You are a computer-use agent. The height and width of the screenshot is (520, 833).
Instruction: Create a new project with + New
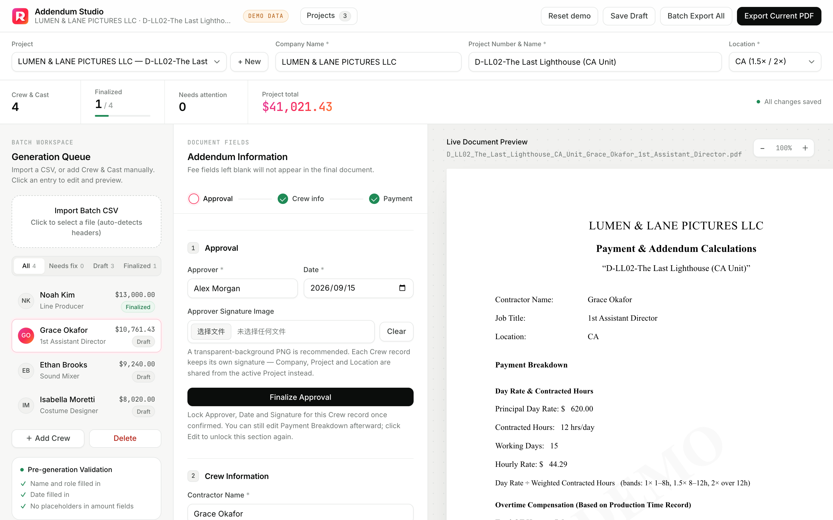tap(249, 62)
